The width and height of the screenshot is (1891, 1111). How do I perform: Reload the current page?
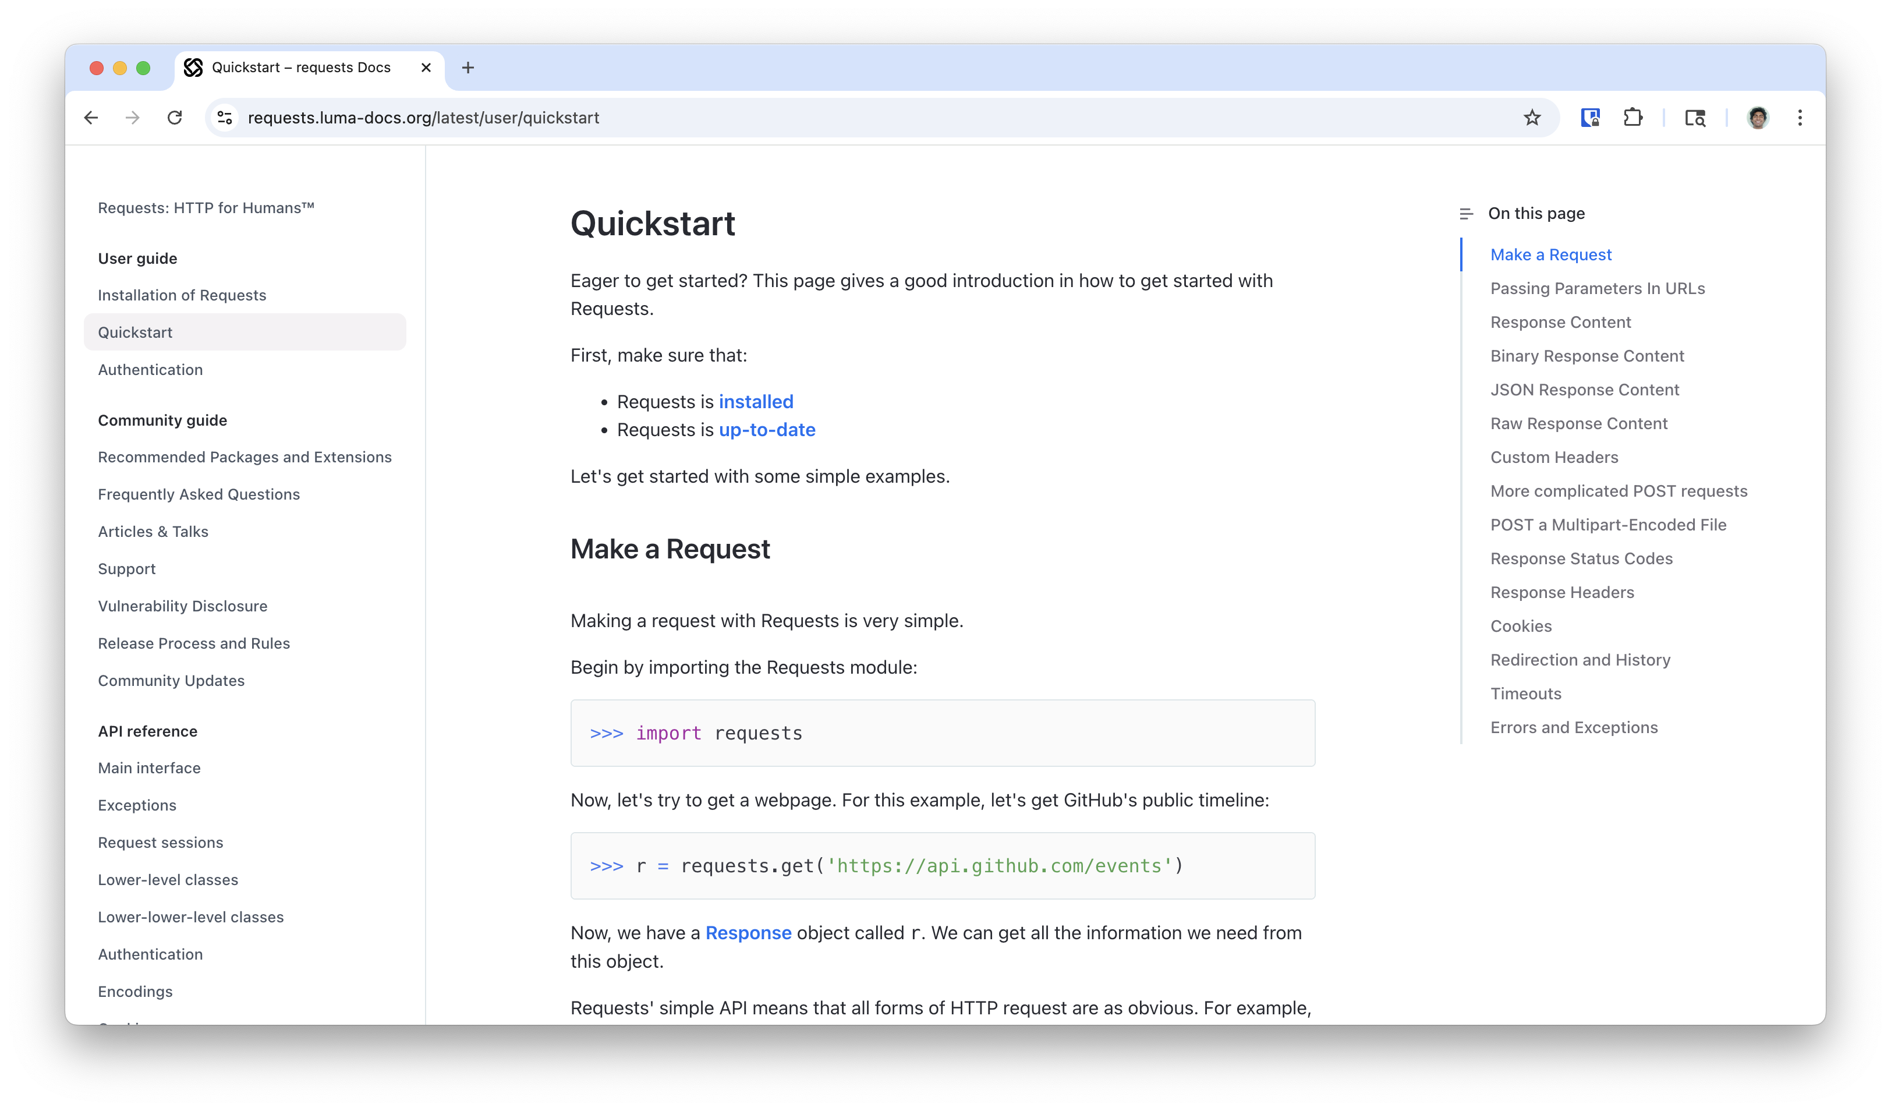175,118
